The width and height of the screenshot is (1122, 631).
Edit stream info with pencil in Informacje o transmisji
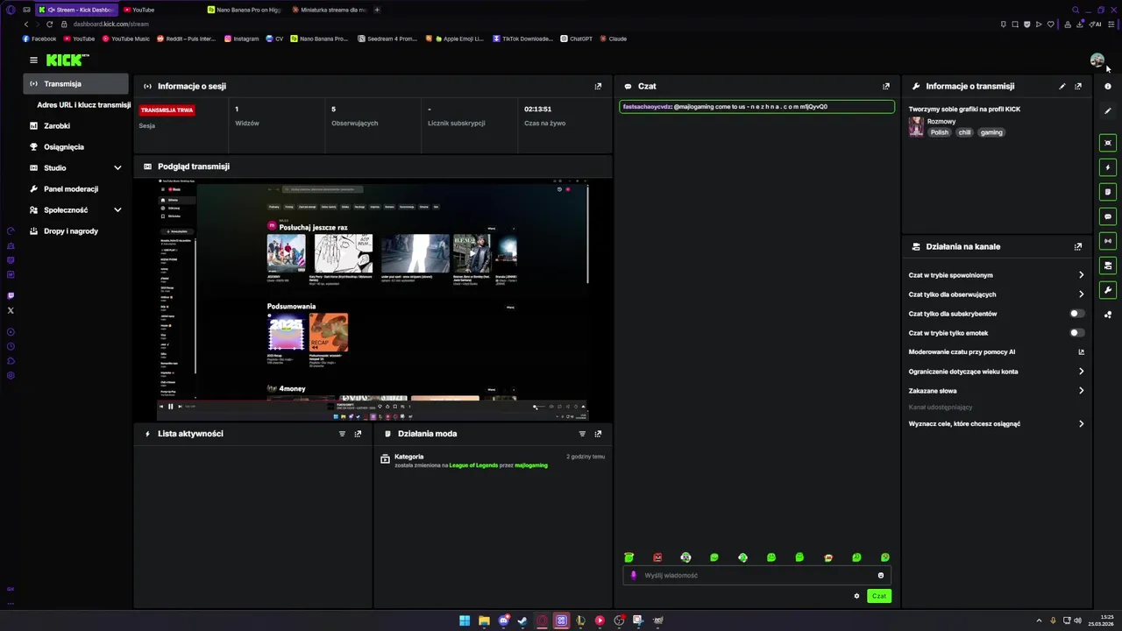click(1062, 87)
